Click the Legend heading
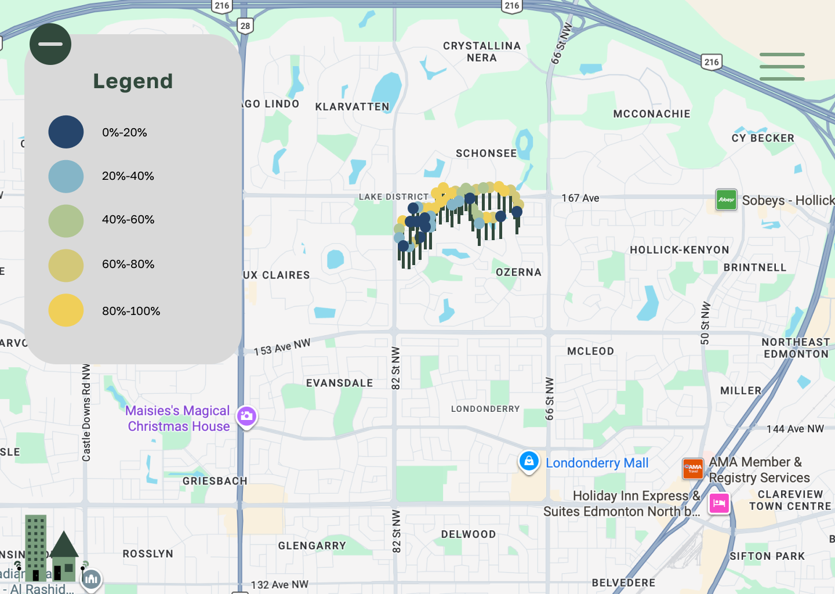835x594 pixels. tap(133, 81)
